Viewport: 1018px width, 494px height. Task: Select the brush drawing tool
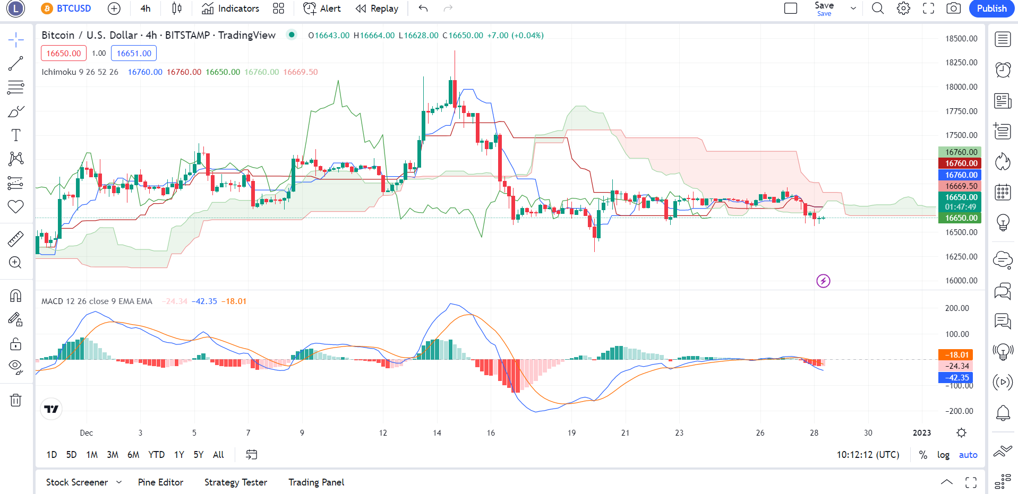point(16,111)
